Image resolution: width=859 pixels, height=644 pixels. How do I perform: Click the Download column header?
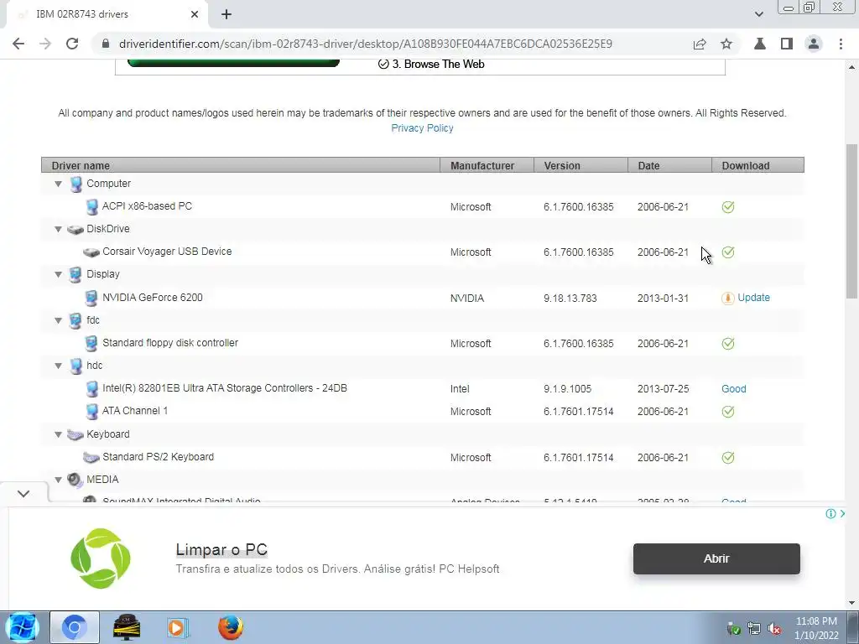click(757, 165)
